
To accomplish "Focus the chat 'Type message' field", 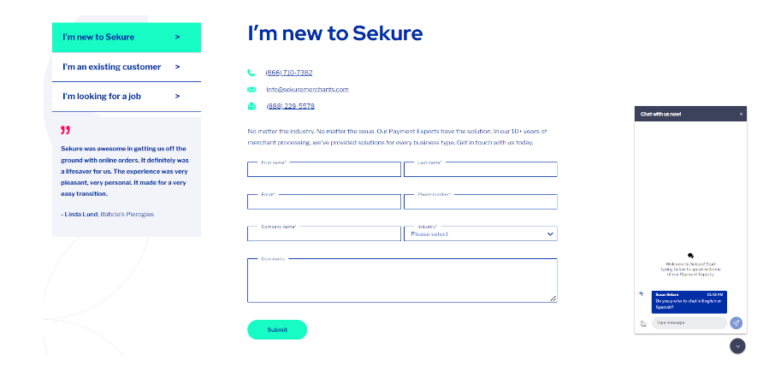I will point(689,322).
